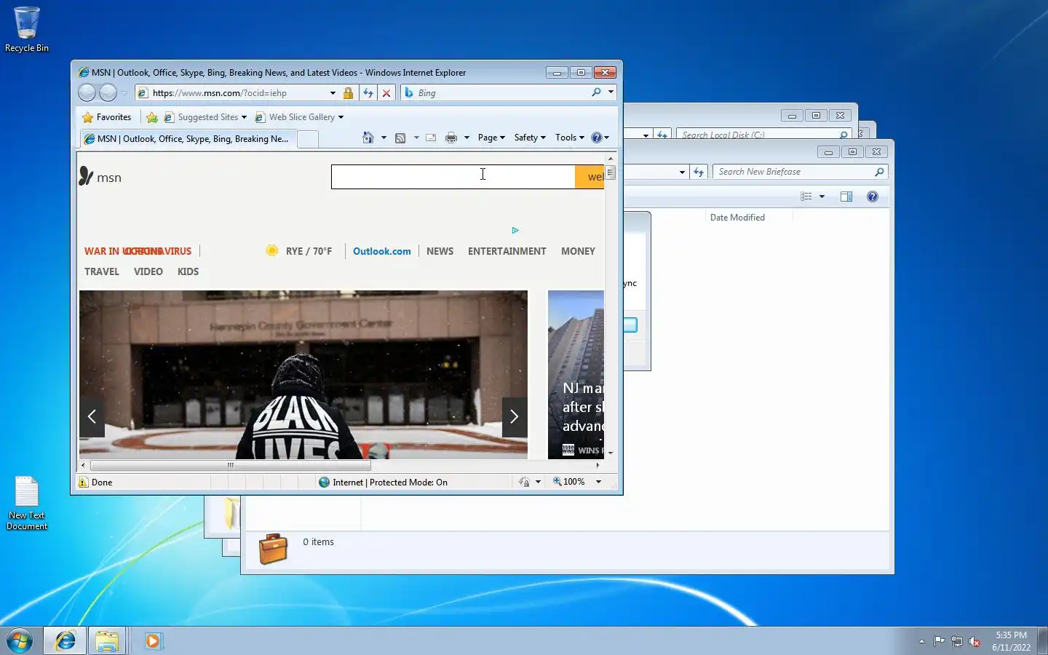
Task: Open Web Slice Gallery on favorites bar
Action: tap(299, 117)
